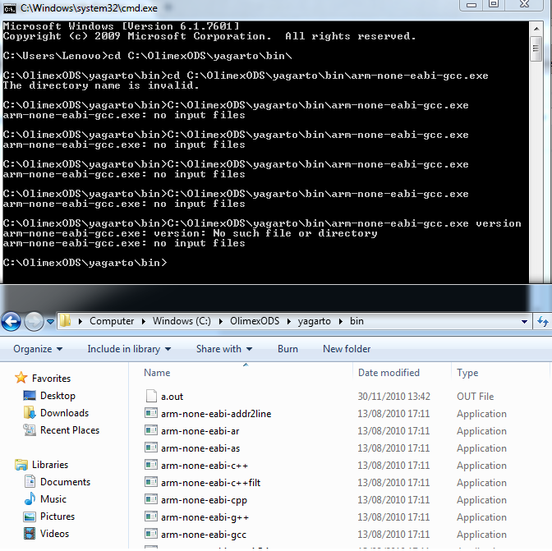The image size is (552, 551).
Task: Click the Desktop icon in Favorites
Action: (x=30, y=396)
